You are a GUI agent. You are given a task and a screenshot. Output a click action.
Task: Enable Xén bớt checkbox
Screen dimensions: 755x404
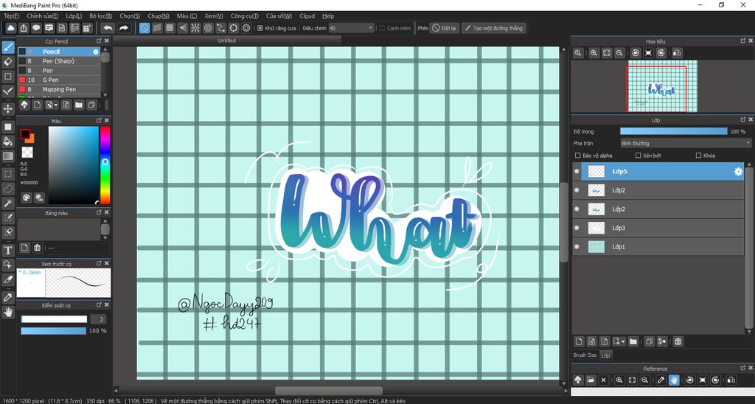(638, 156)
